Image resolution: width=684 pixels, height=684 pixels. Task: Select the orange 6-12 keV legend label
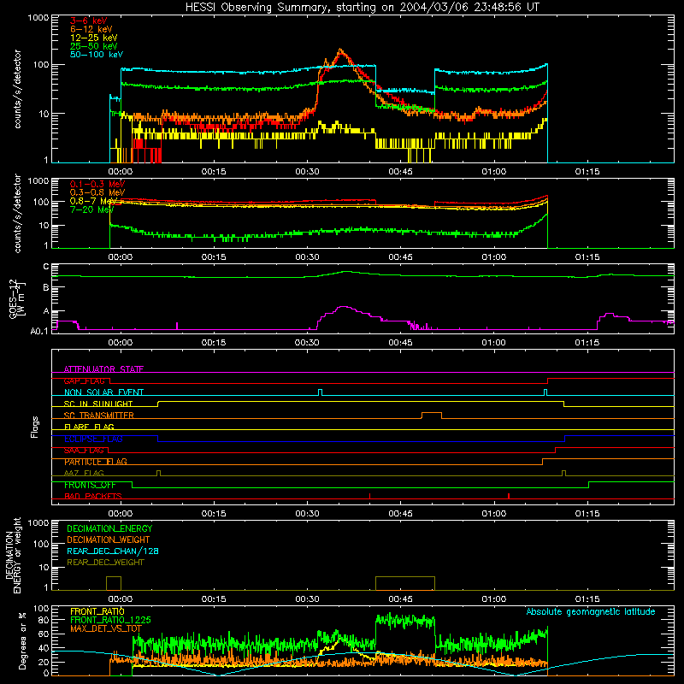(91, 29)
